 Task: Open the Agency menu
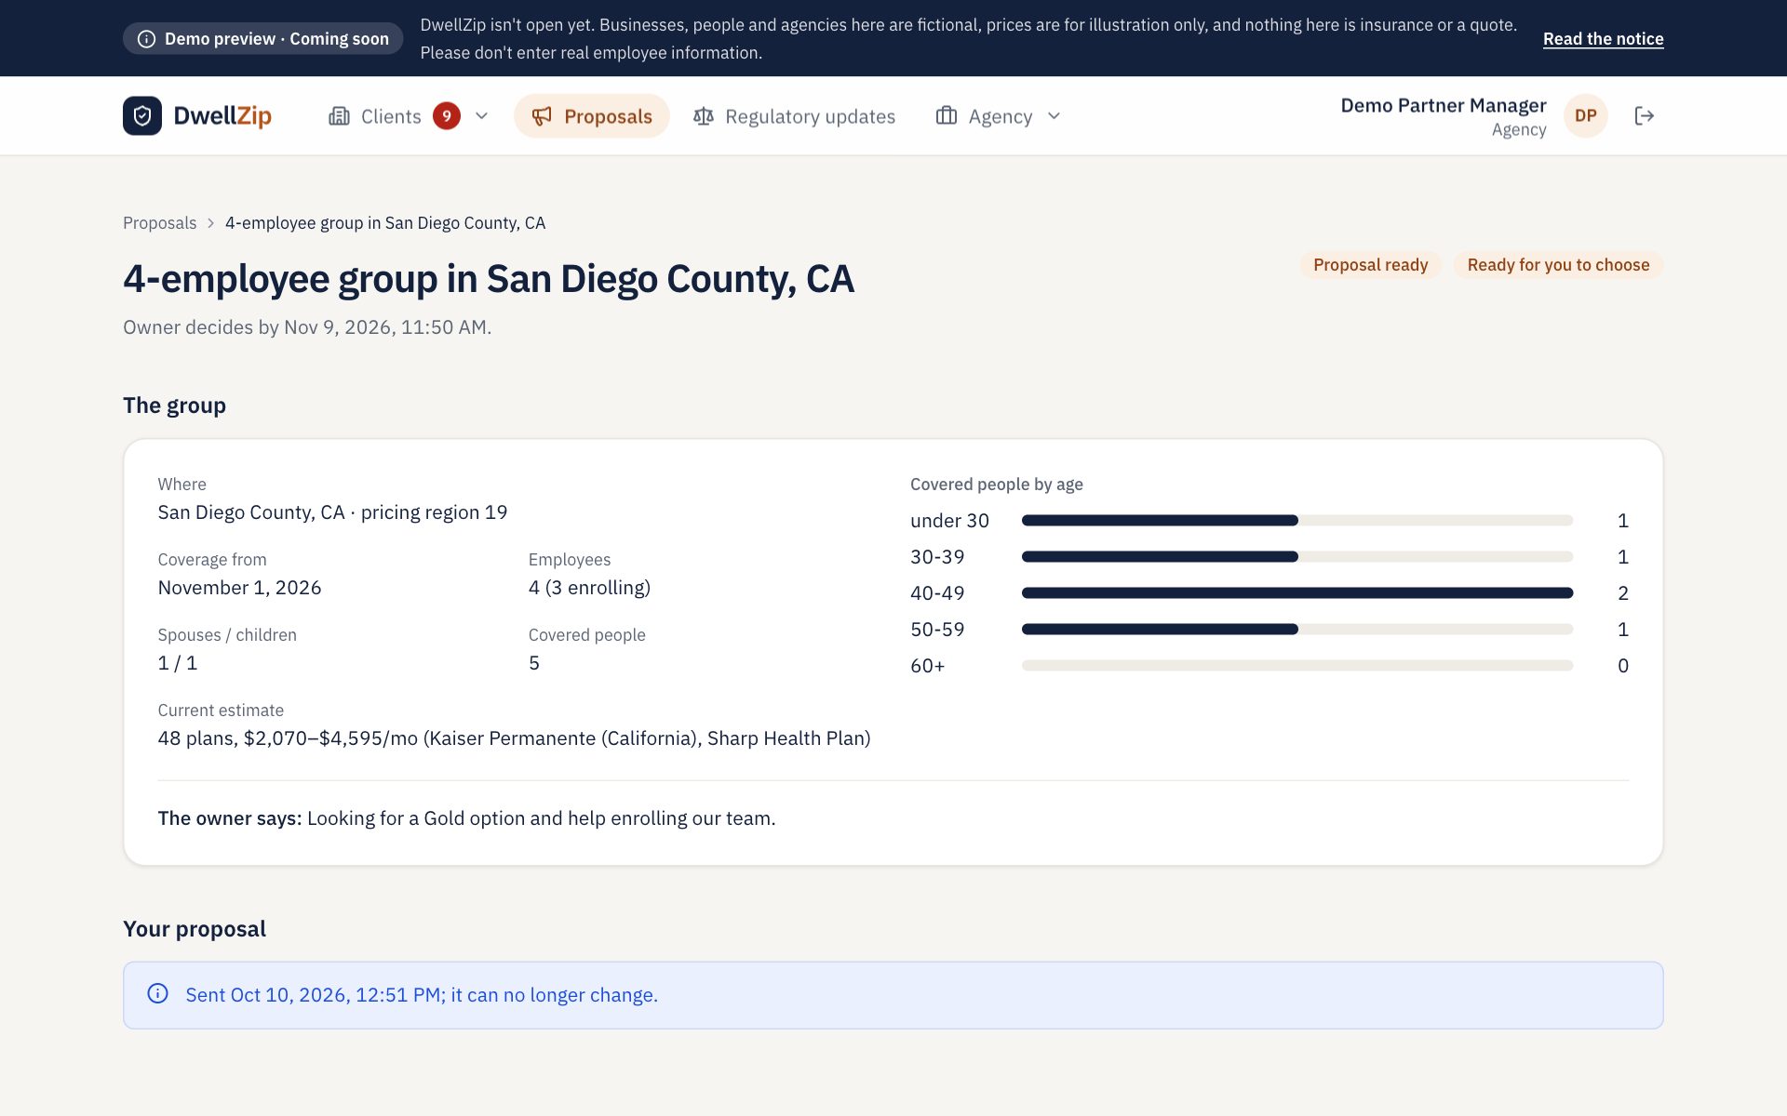coord(999,116)
